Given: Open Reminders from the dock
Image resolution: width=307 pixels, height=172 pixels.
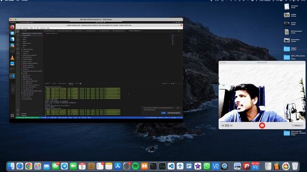Looking at the screenshot, I should pyautogui.click(x=100, y=166).
